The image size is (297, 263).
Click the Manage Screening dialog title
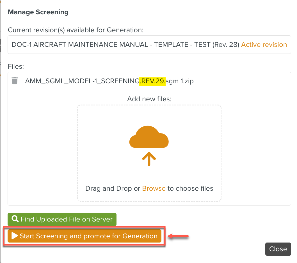pyautogui.click(x=38, y=12)
